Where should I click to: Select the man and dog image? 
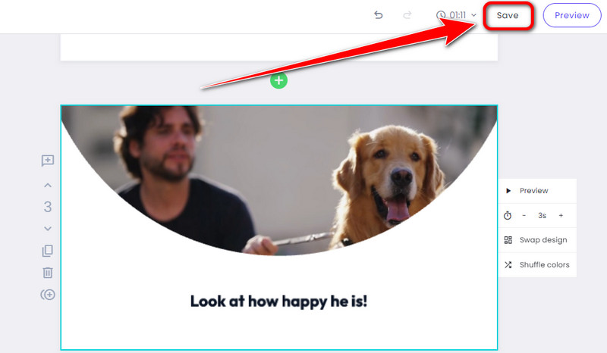tap(278, 180)
